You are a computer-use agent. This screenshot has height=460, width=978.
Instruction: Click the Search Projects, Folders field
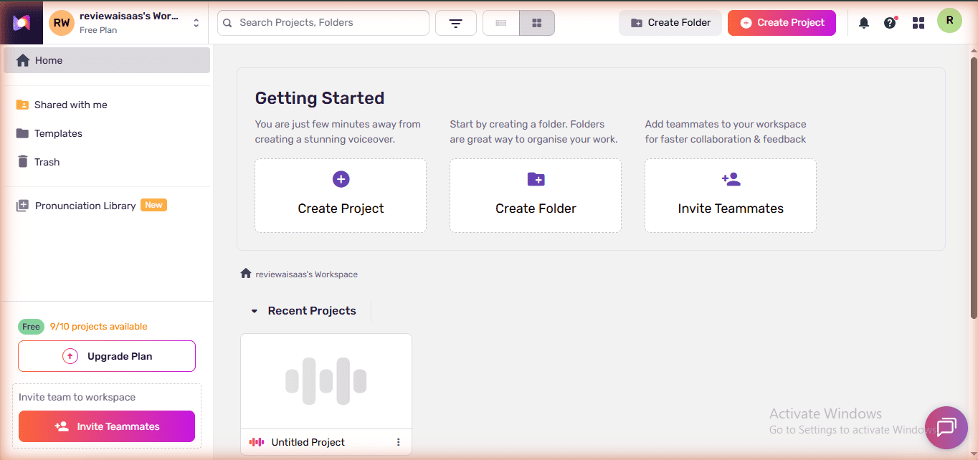pos(323,23)
